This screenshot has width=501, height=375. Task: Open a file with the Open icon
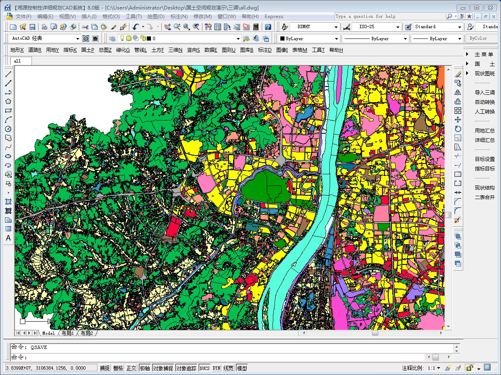23,27
